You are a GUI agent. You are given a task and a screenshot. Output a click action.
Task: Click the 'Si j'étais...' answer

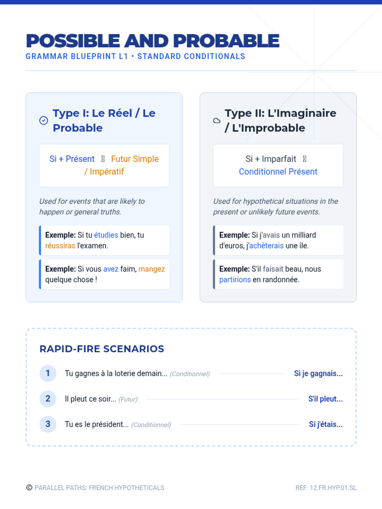pyautogui.click(x=326, y=424)
